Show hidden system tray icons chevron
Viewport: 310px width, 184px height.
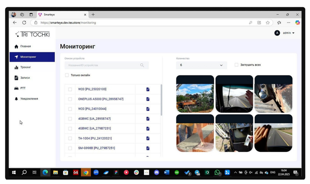(x=235, y=172)
